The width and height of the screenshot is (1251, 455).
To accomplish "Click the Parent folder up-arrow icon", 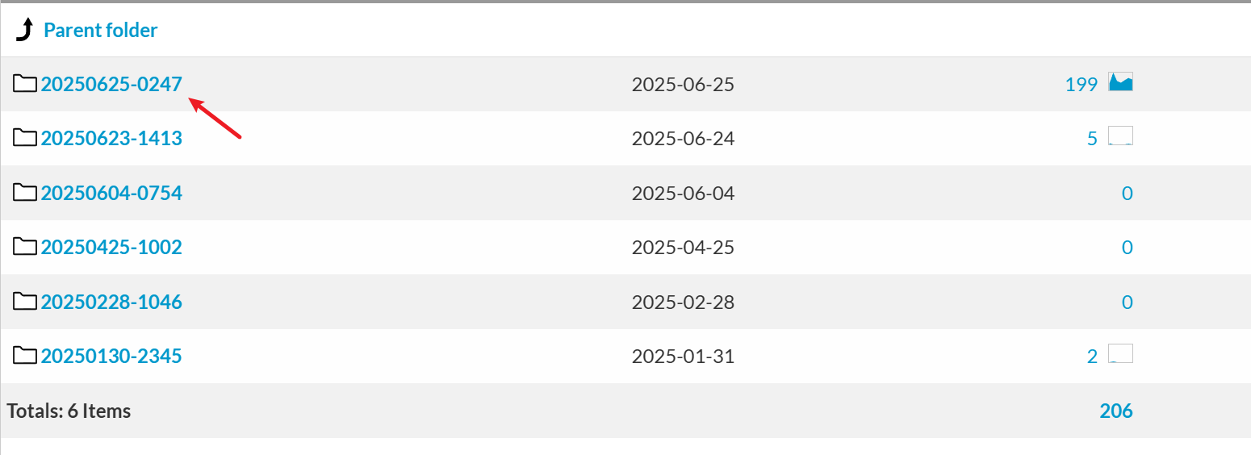I will 25,31.
